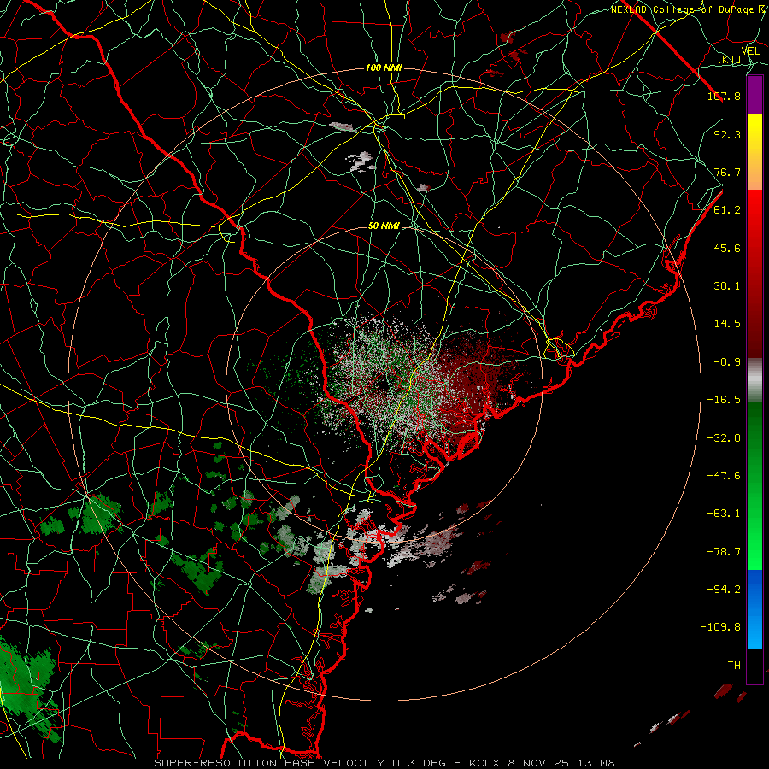Screen dimensions: 769x769
Task: Click the -32.0 velocity scale value
Action: (724, 438)
